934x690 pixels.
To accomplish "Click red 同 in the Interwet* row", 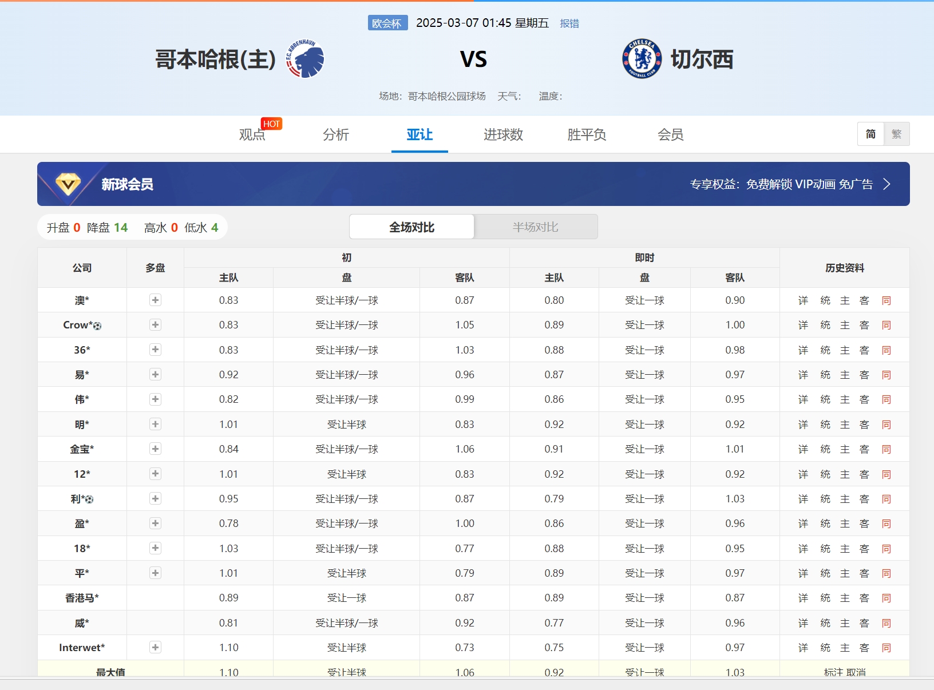I will pos(886,648).
